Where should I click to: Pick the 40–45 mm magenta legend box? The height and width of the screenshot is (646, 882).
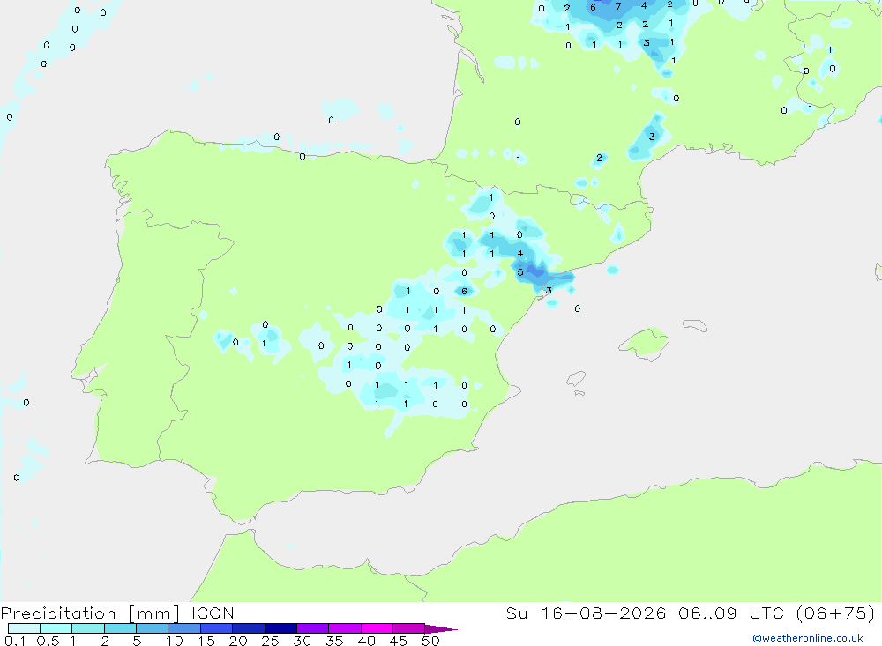click(377, 628)
